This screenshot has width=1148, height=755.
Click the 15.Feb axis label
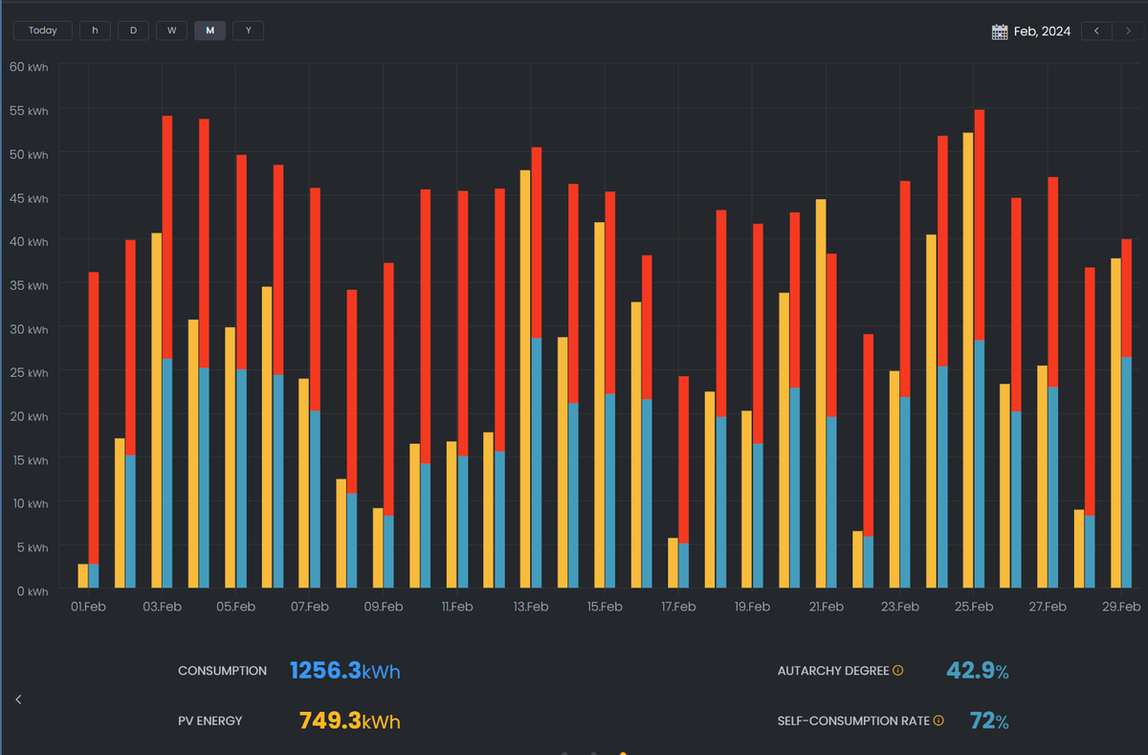coord(605,607)
